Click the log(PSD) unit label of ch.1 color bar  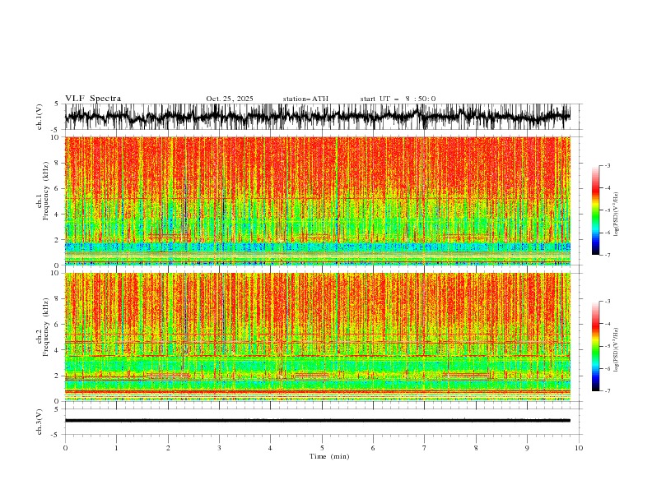pos(617,215)
